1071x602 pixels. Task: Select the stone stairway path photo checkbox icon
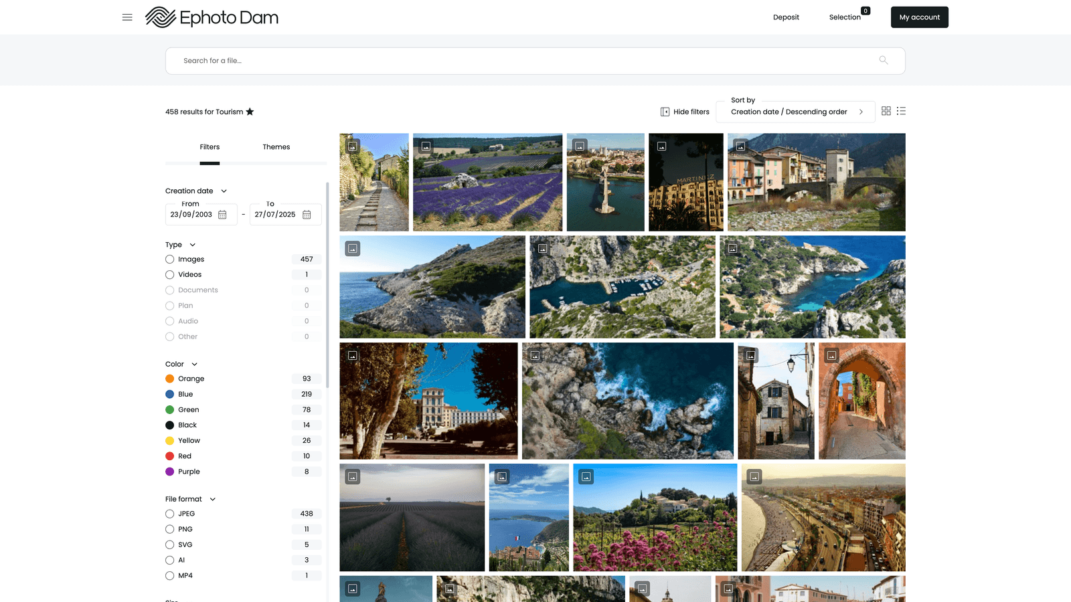(353, 146)
